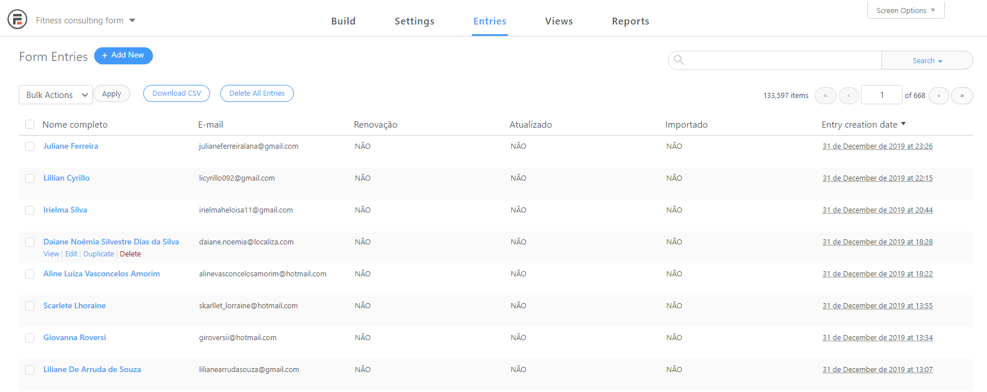This screenshot has height=392, width=987.
Task: Click the Delete All Entries button
Action: tap(257, 93)
